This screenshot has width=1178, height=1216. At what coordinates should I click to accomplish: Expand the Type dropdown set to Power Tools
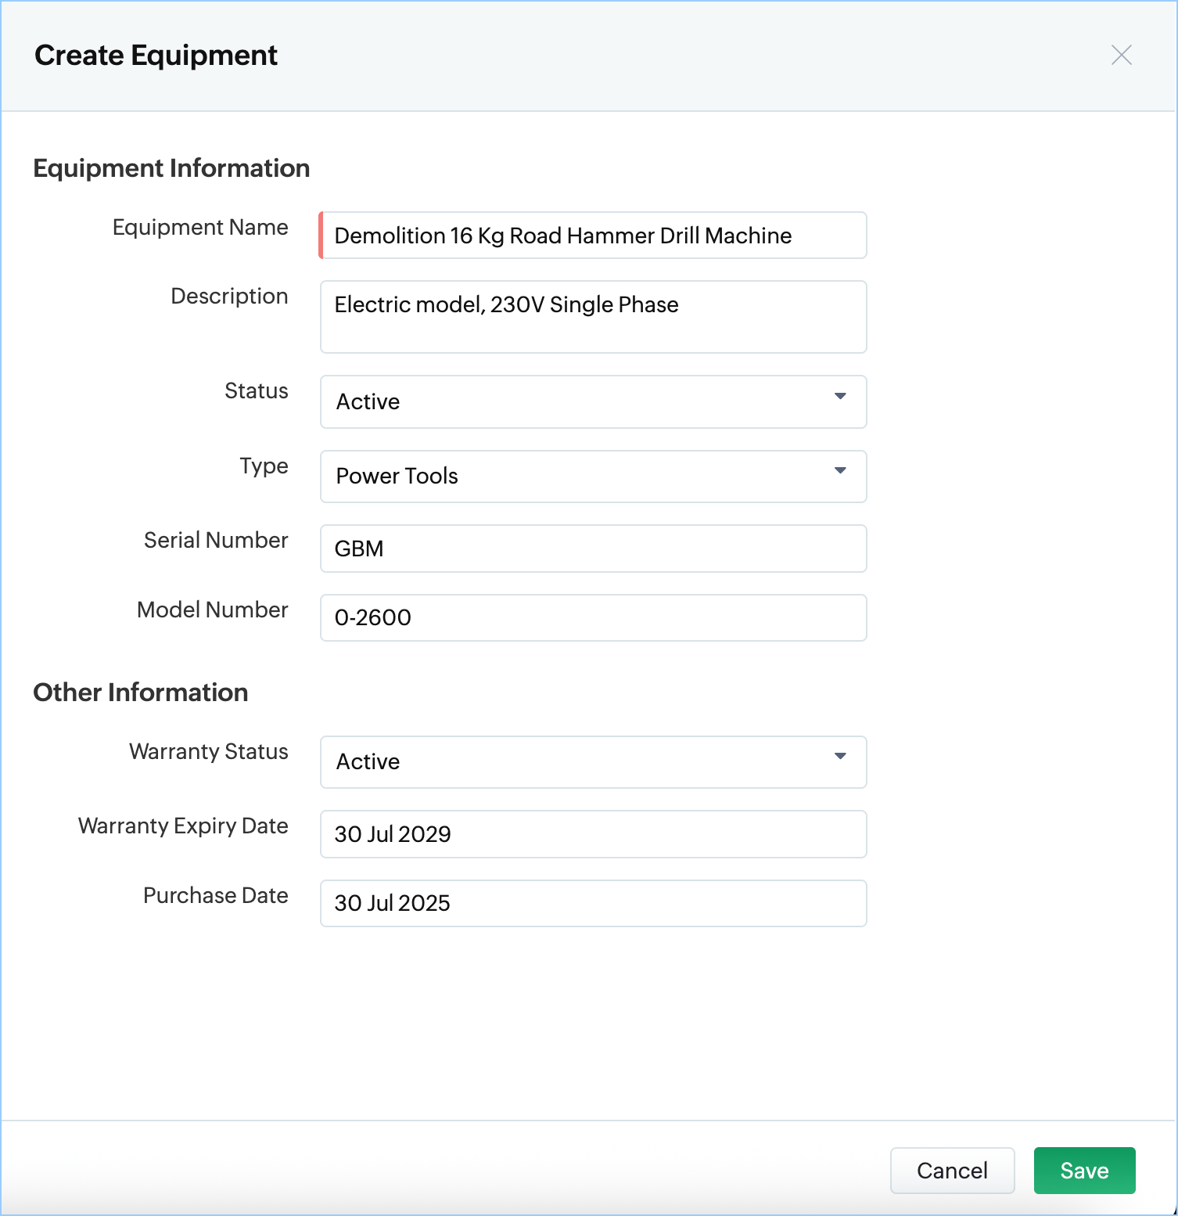point(593,477)
